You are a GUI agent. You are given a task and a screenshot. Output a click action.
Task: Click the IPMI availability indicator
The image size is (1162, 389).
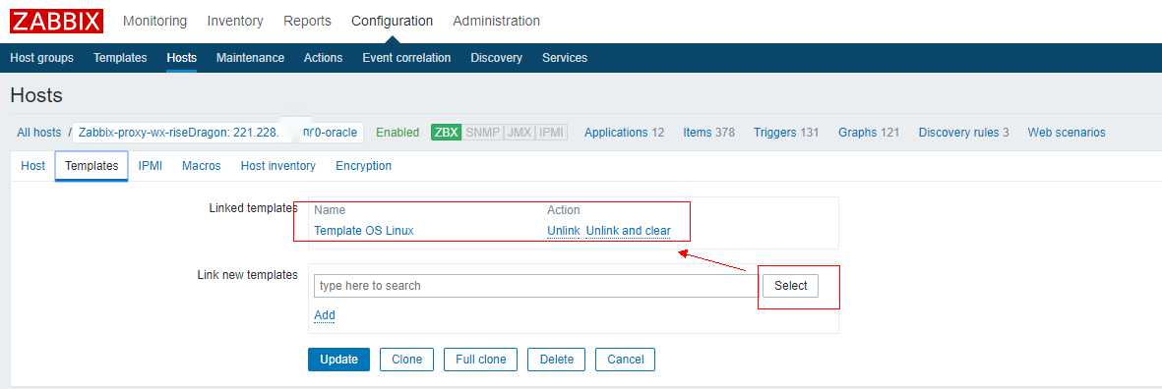click(x=551, y=133)
